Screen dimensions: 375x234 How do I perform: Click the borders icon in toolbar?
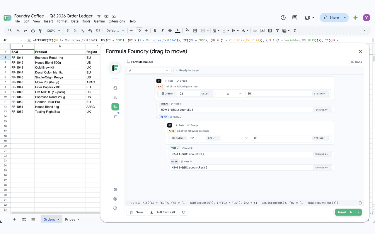coord(195,30)
